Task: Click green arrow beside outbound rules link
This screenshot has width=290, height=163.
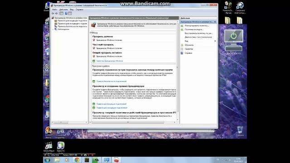Action: [94, 108]
